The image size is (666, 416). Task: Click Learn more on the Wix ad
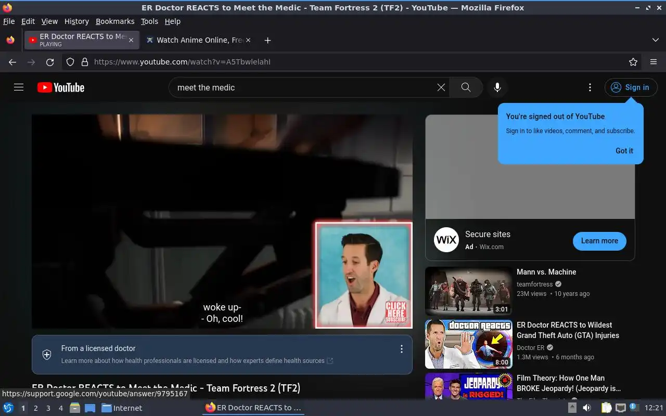(599, 241)
